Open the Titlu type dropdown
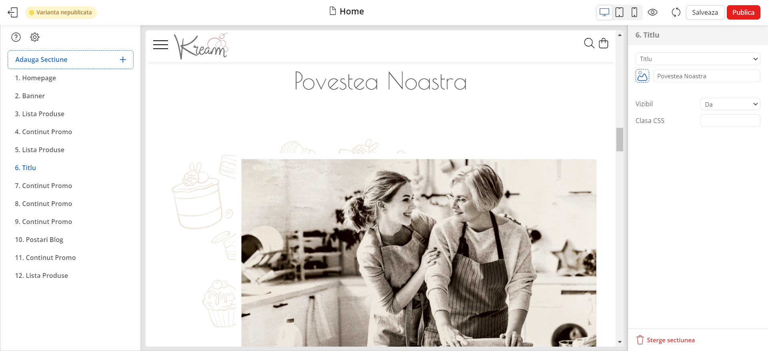The image size is (768, 351). click(698, 59)
